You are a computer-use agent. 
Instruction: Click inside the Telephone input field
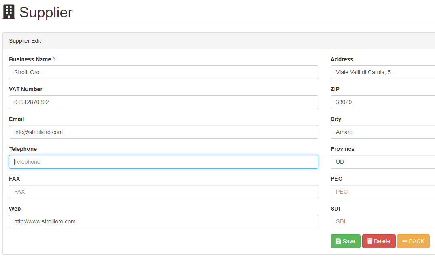(x=163, y=162)
